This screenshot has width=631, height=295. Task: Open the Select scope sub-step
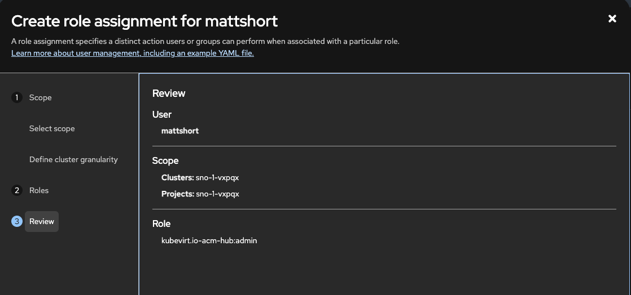(52, 128)
